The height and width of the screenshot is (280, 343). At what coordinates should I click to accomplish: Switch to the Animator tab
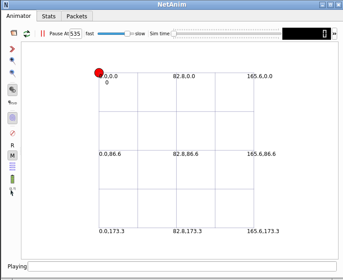[19, 16]
